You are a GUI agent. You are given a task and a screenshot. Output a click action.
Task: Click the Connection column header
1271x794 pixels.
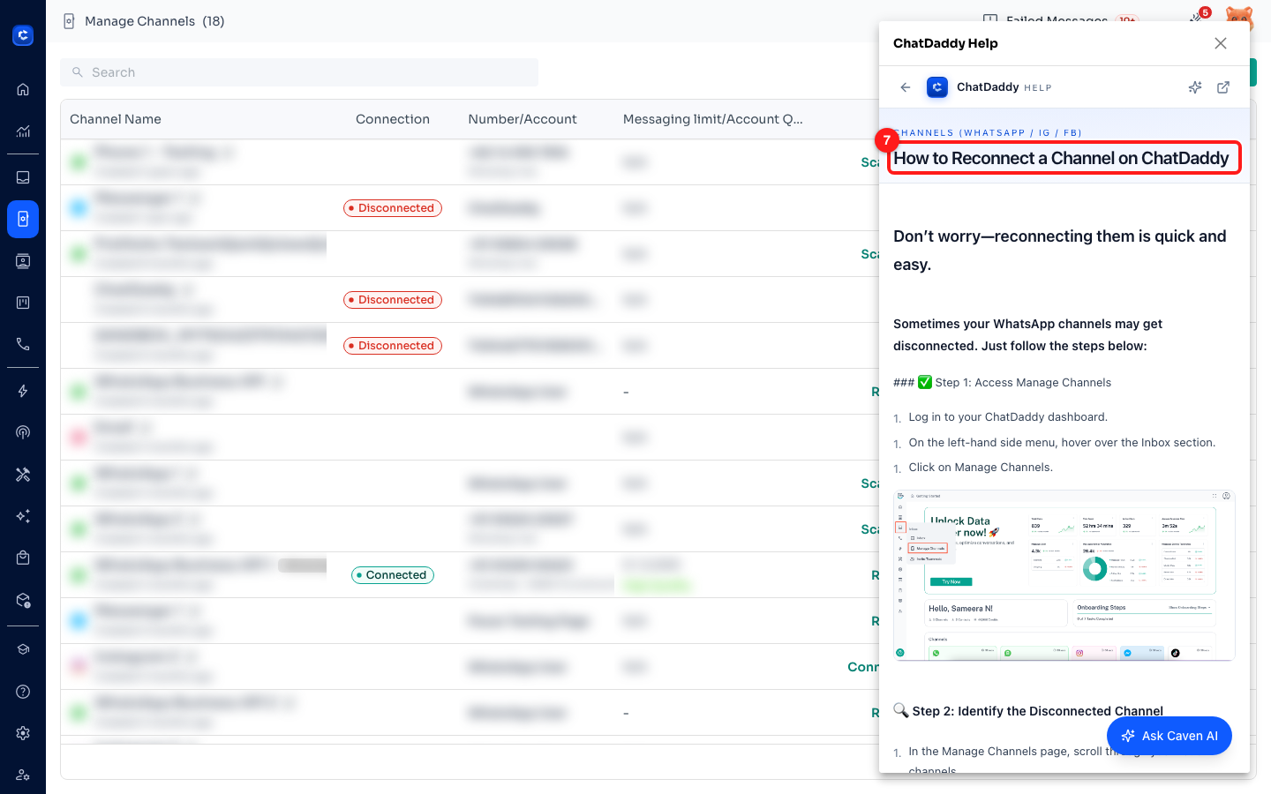click(x=393, y=119)
